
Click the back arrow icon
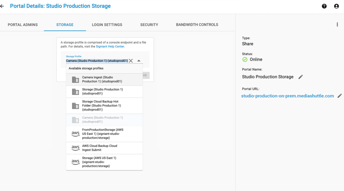pos(2,6)
